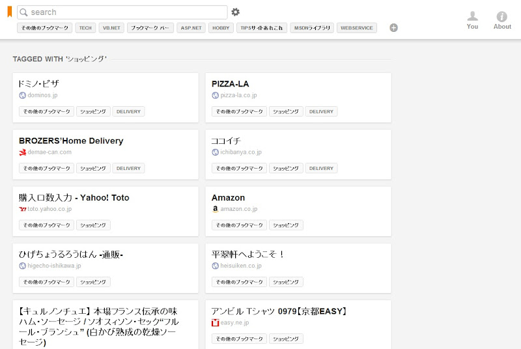Select the HOBBY tag in header
521x349 pixels.
[221, 28]
